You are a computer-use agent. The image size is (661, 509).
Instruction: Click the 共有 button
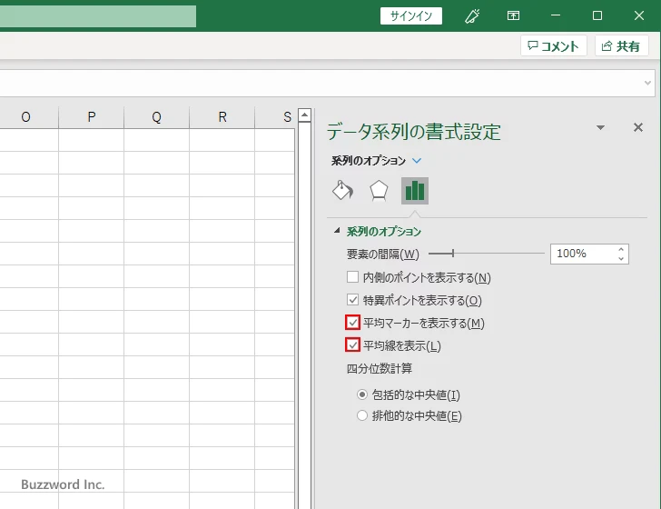click(x=621, y=46)
